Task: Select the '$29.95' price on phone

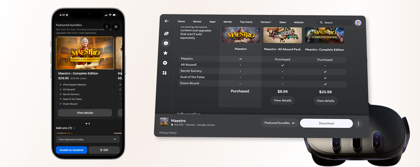Action: (63, 78)
